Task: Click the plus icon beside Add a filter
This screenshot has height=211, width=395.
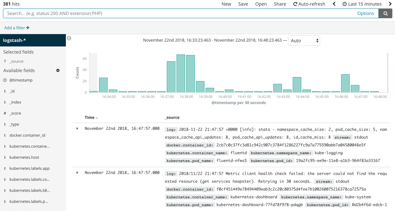Action: 28,28
